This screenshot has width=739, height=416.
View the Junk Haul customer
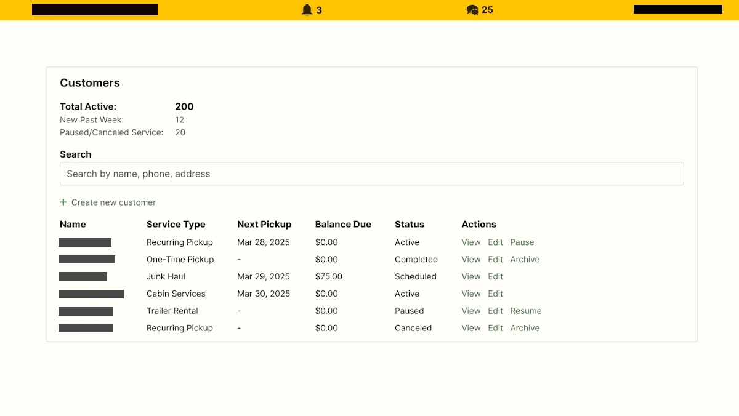tap(471, 277)
